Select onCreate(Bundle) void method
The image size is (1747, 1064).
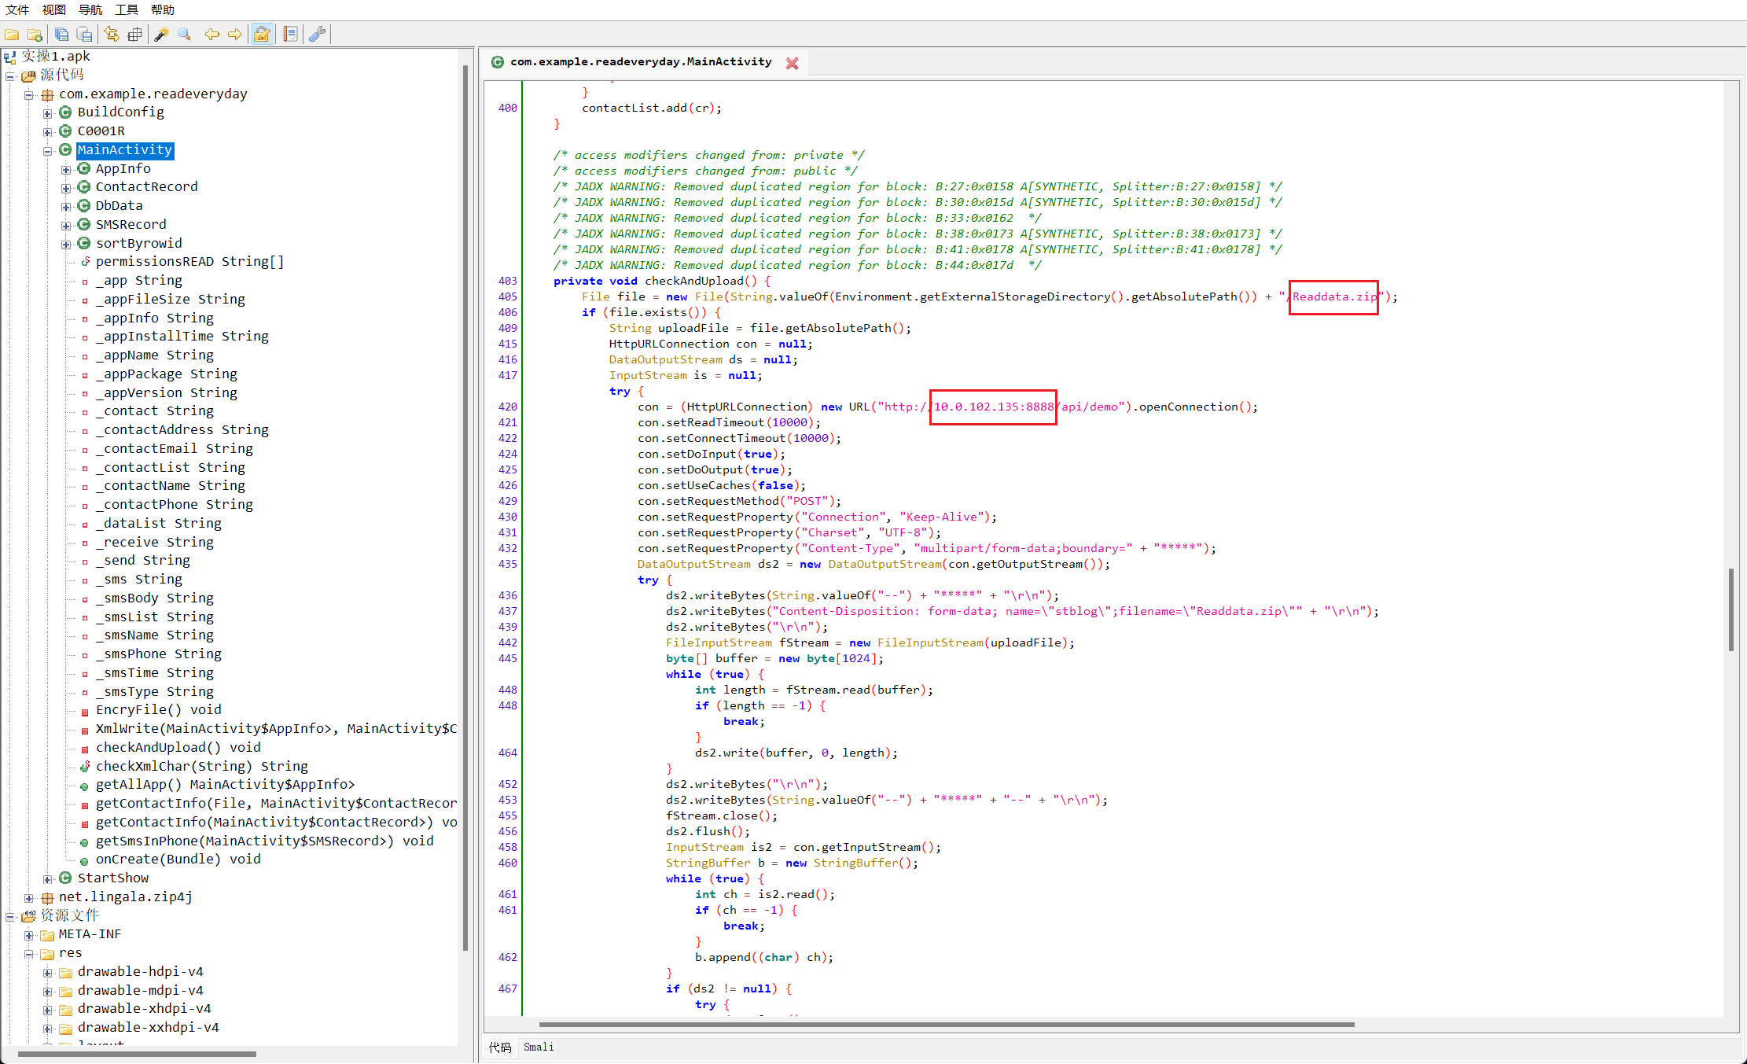coord(178,859)
